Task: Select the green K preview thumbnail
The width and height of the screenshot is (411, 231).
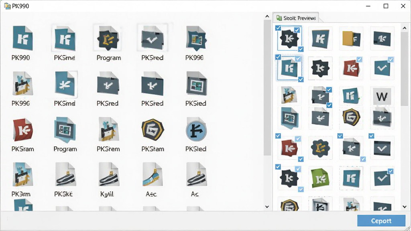Action: tap(320, 178)
